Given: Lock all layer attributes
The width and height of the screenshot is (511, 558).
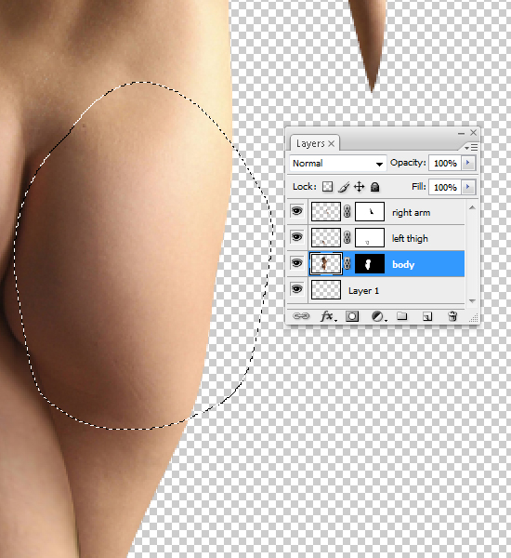Looking at the screenshot, I should pyautogui.click(x=374, y=187).
